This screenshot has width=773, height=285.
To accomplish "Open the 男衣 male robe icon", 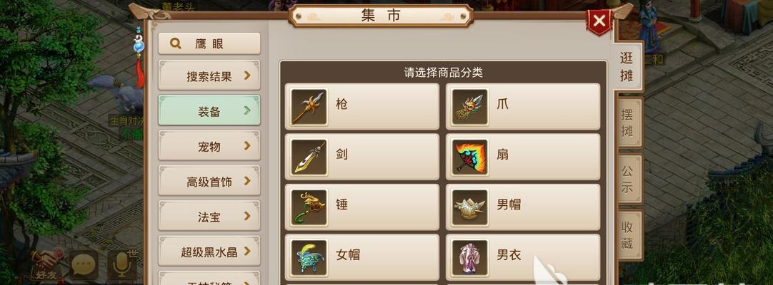I will click(x=470, y=257).
